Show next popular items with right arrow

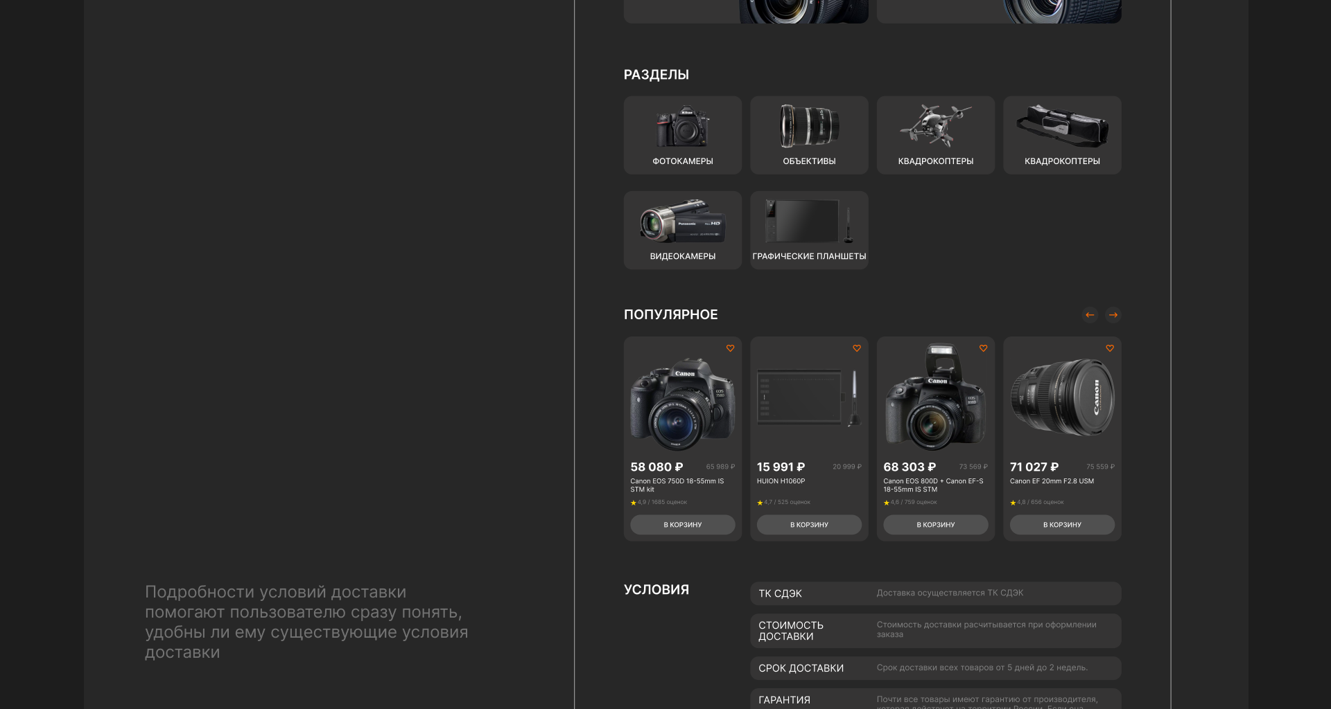[x=1113, y=315]
